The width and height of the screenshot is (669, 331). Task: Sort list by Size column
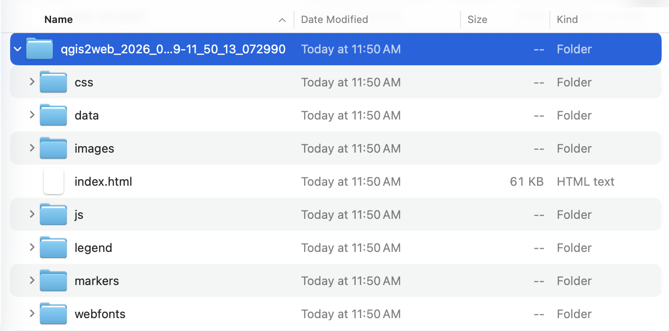(477, 19)
